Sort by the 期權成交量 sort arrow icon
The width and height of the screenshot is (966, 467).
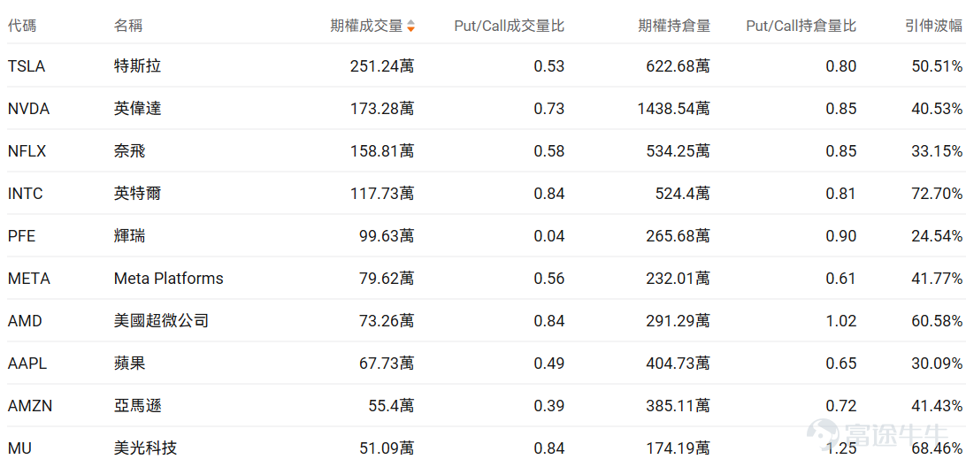(411, 26)
